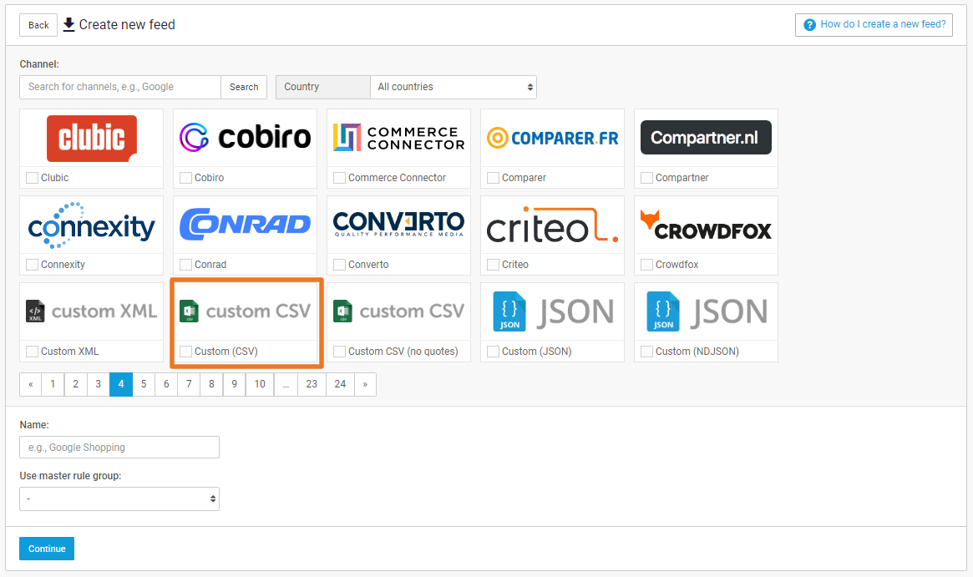Click the Back button
Viewport: 973px width, 577px height.
point(38,25)
